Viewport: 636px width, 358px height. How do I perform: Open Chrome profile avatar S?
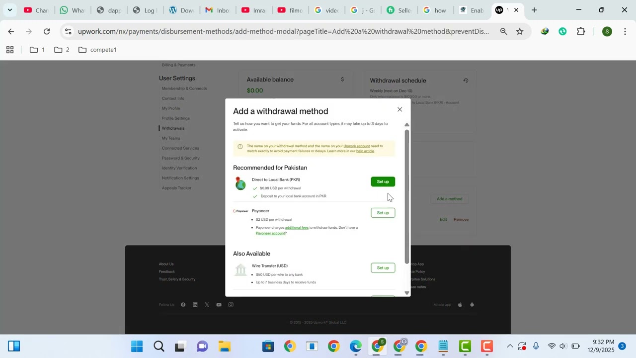pos(607,31)
